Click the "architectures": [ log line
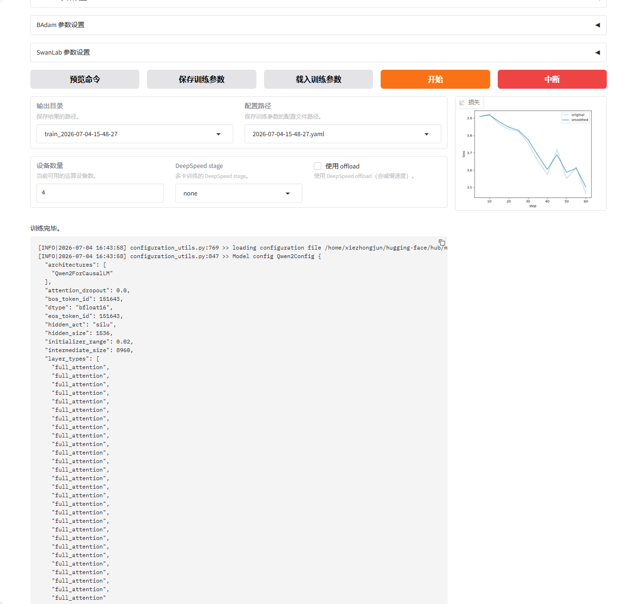The width and height of the screenshot is (630, 604). 75,265
